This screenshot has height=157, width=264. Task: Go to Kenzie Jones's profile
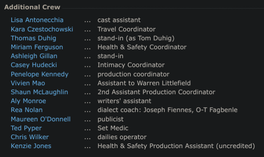[x=31, y=146]
